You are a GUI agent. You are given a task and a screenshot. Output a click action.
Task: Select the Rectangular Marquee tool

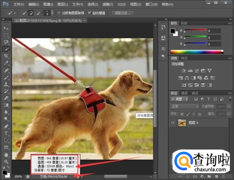point(6,35)
